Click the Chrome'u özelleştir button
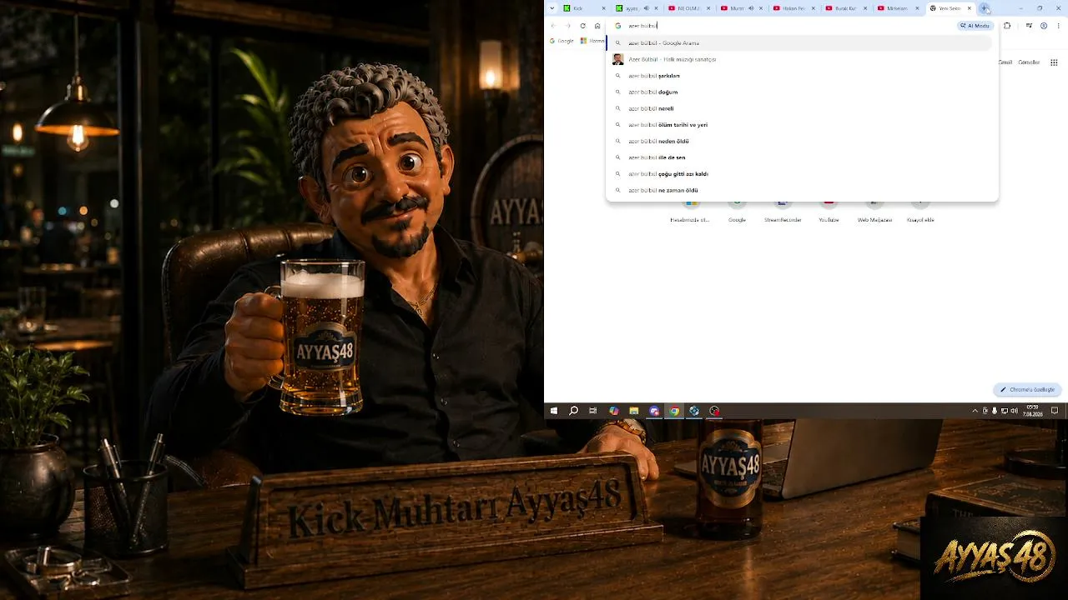 tap(1027, 389)
